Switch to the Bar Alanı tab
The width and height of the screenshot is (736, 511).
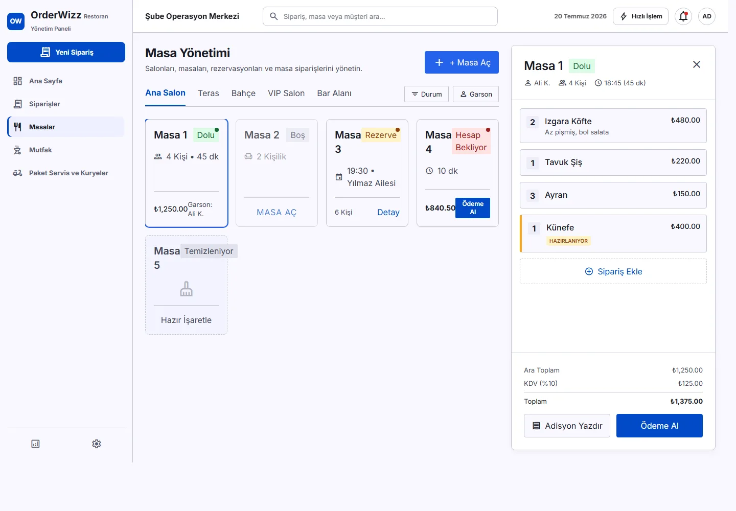click(x=334, y=93)
